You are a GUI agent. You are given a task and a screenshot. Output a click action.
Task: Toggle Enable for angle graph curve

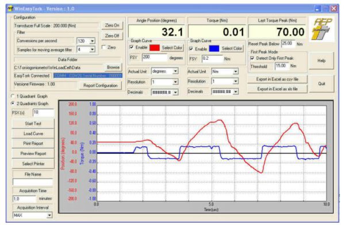click(x=132, y=47)
